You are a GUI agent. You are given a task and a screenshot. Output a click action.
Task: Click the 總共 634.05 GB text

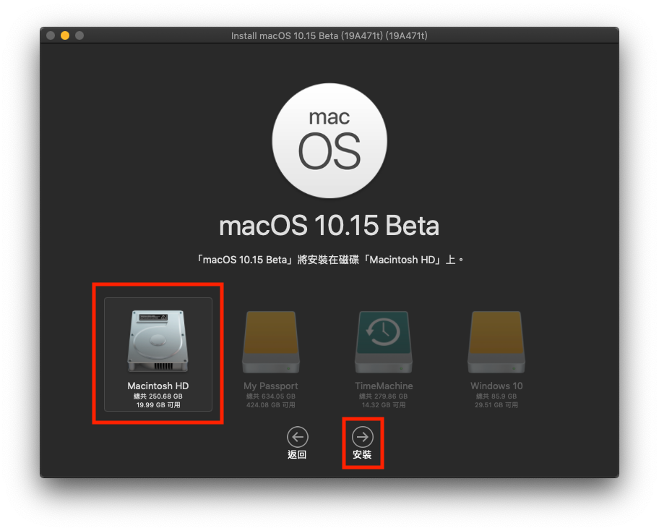pyautogui.click(x=271, y=396)
